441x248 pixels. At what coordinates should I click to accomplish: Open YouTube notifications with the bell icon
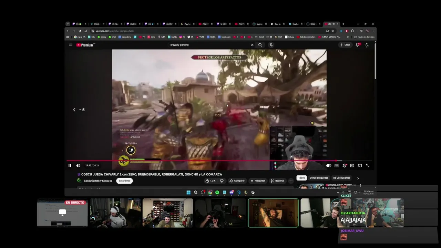pos(358,45)
